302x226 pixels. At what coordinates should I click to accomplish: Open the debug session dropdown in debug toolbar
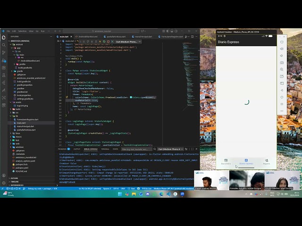click(128, 41)
